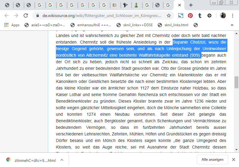Click the words 'Kaiser Lothar'
Screen dimensions: 239x167
pos(68,95)
